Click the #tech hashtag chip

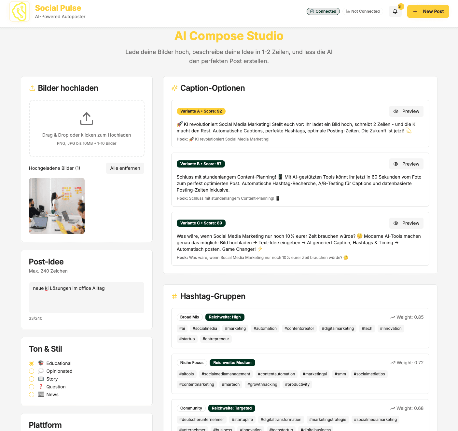tap(367, 329)
